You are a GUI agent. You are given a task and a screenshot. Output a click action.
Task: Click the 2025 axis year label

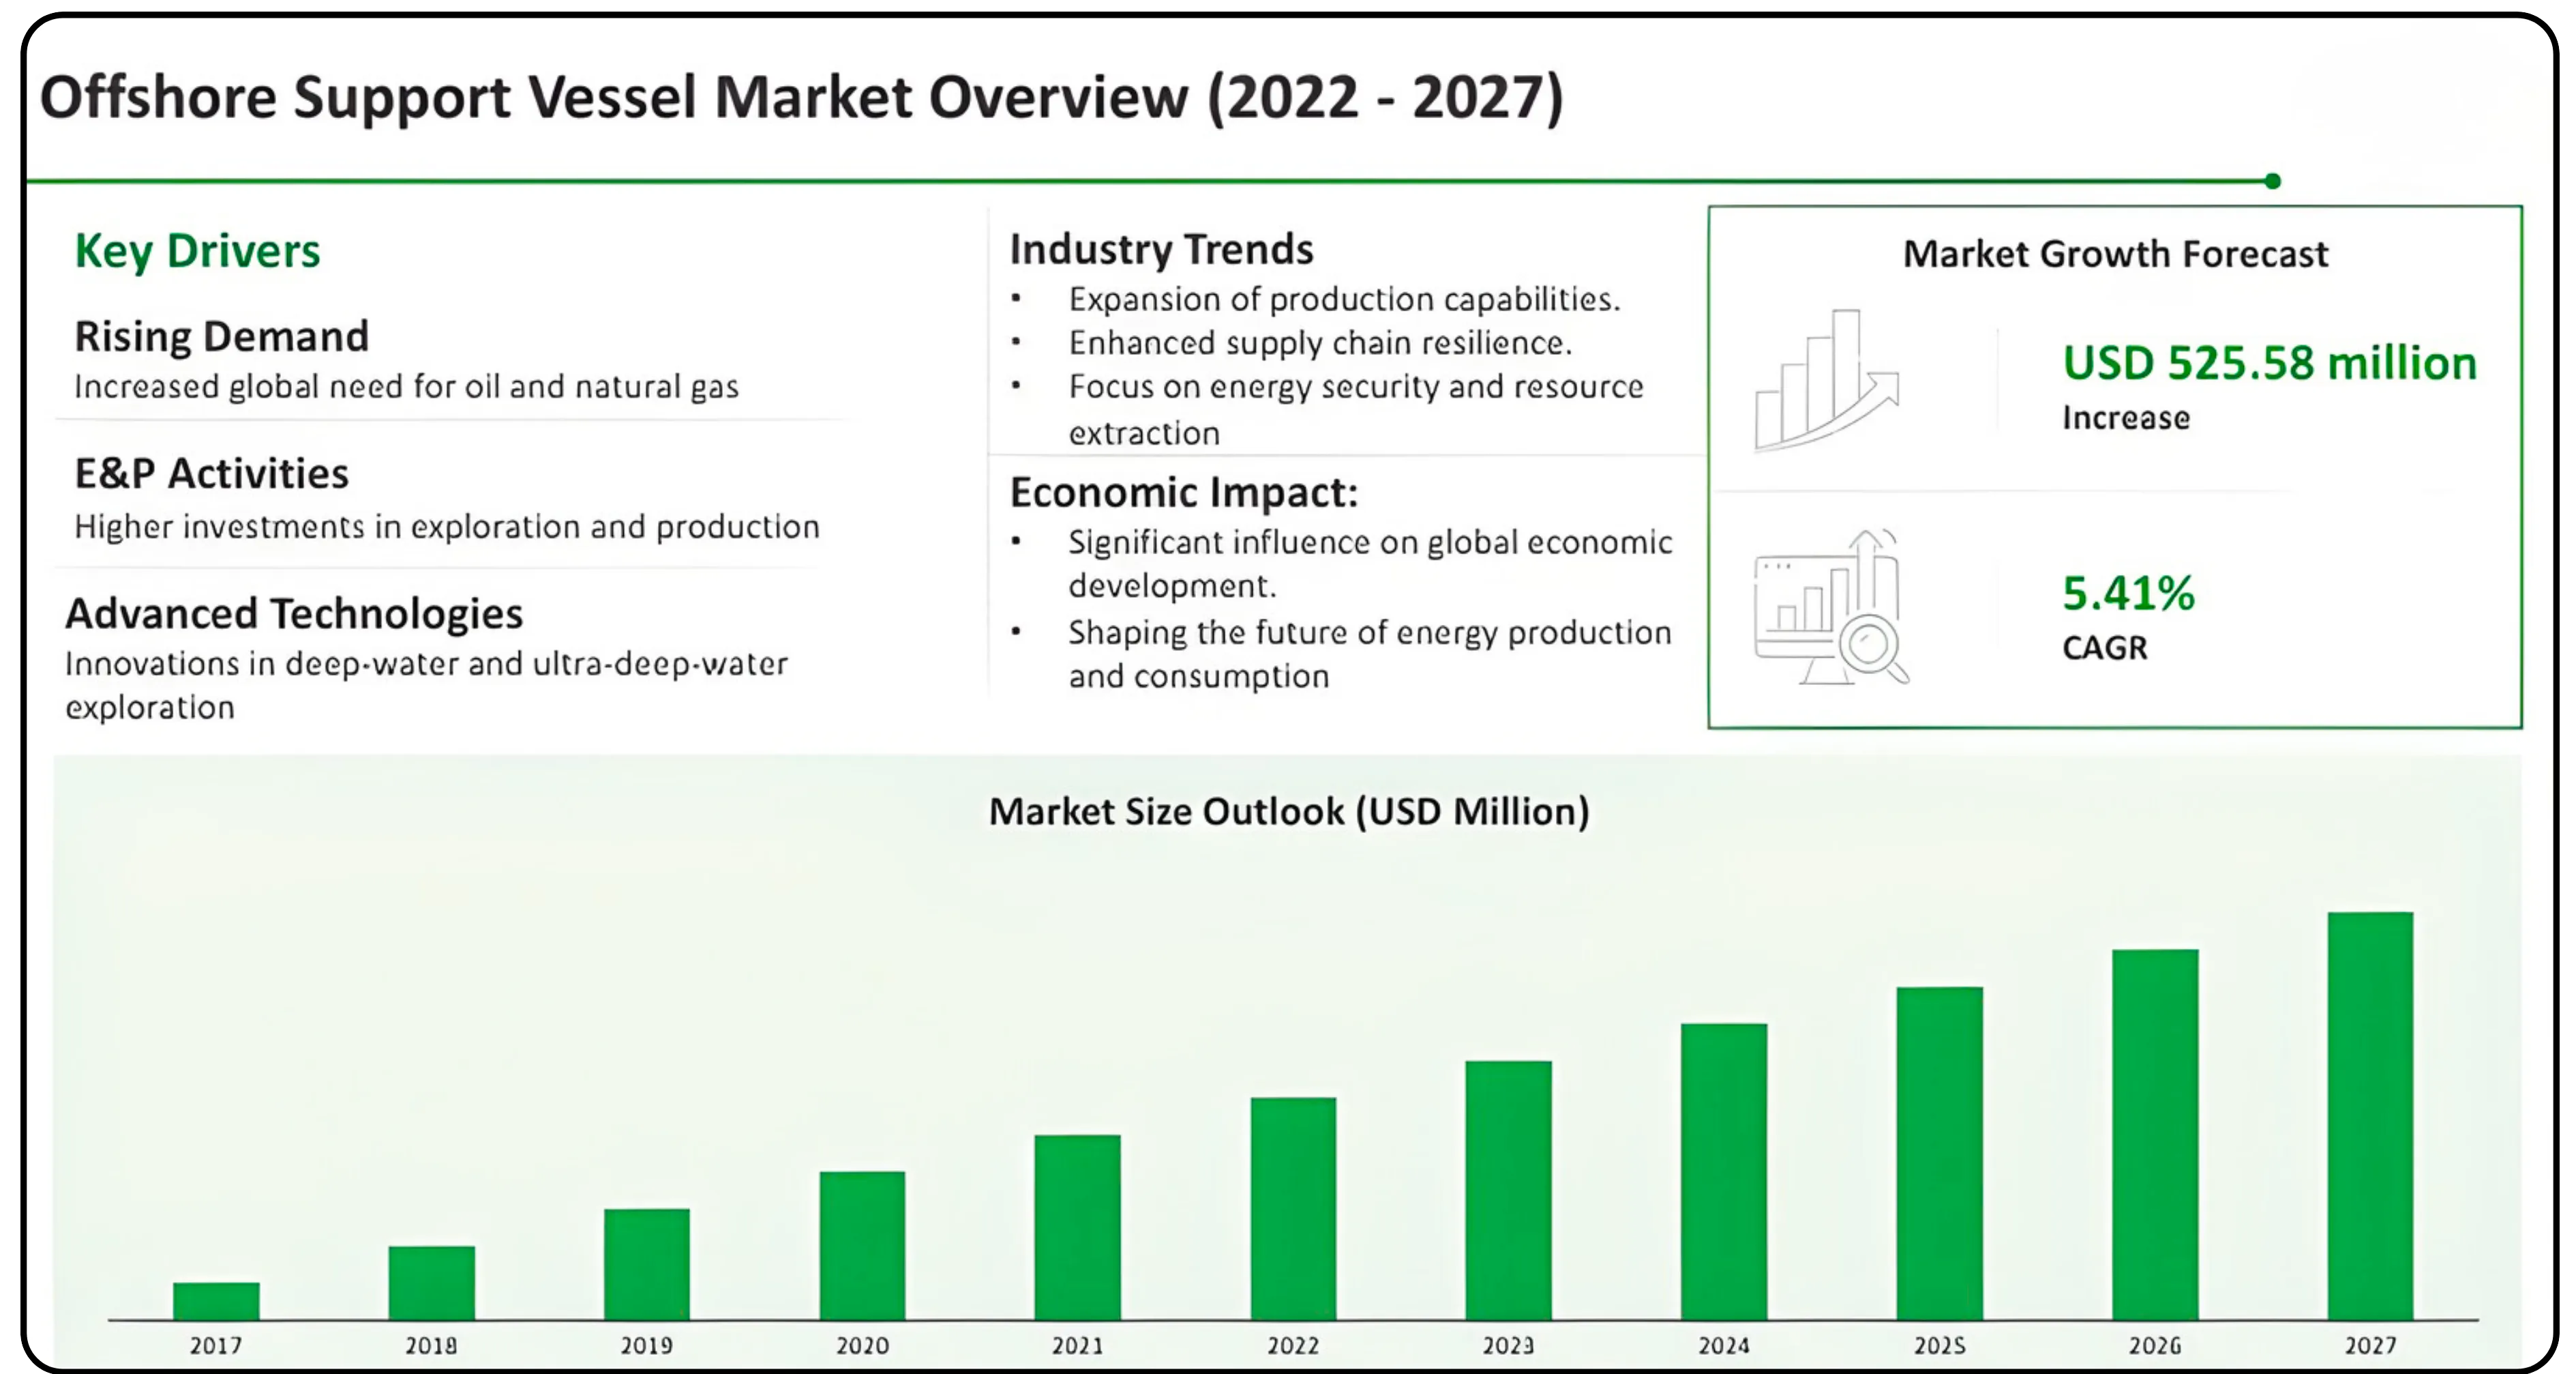point(1939,1346)
